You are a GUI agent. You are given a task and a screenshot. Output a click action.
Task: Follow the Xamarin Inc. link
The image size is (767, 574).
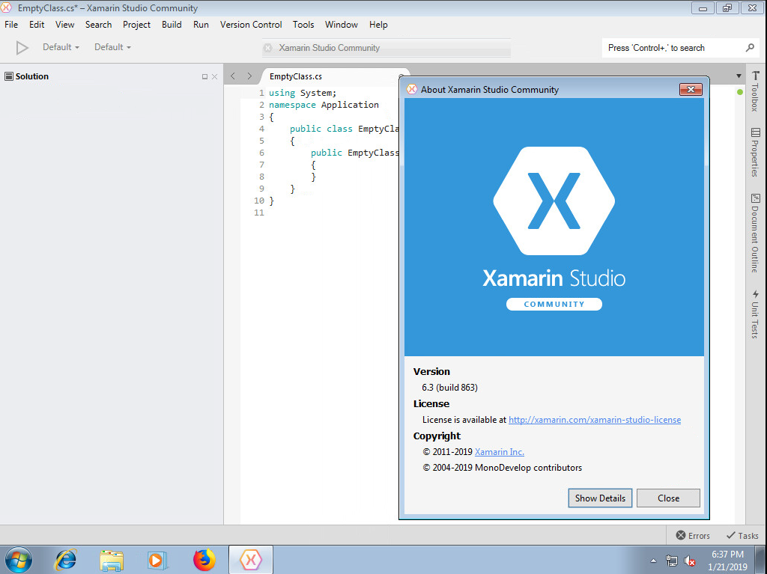tap(499, 452)
